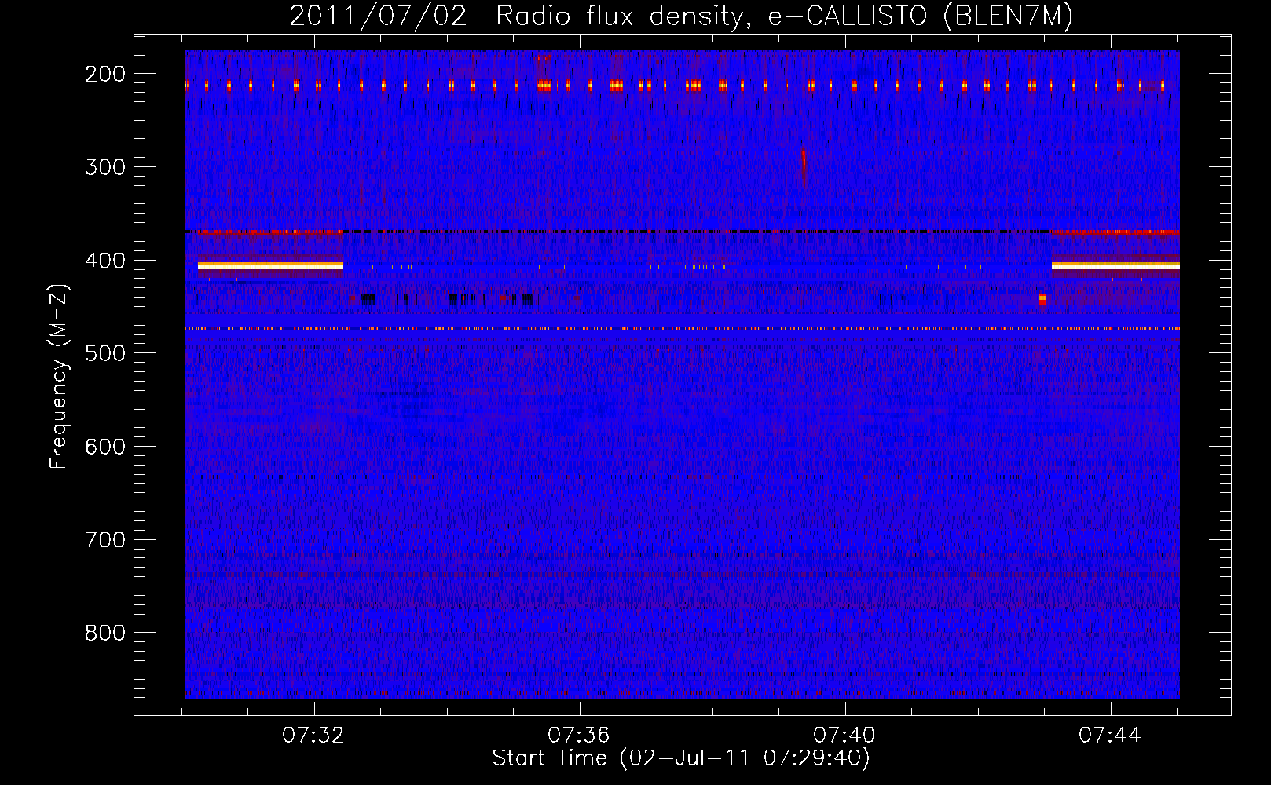Click the 07:40 time tick label
Image resolution: width=1271 pixels, height=785 pixels.
coord(844,736)
